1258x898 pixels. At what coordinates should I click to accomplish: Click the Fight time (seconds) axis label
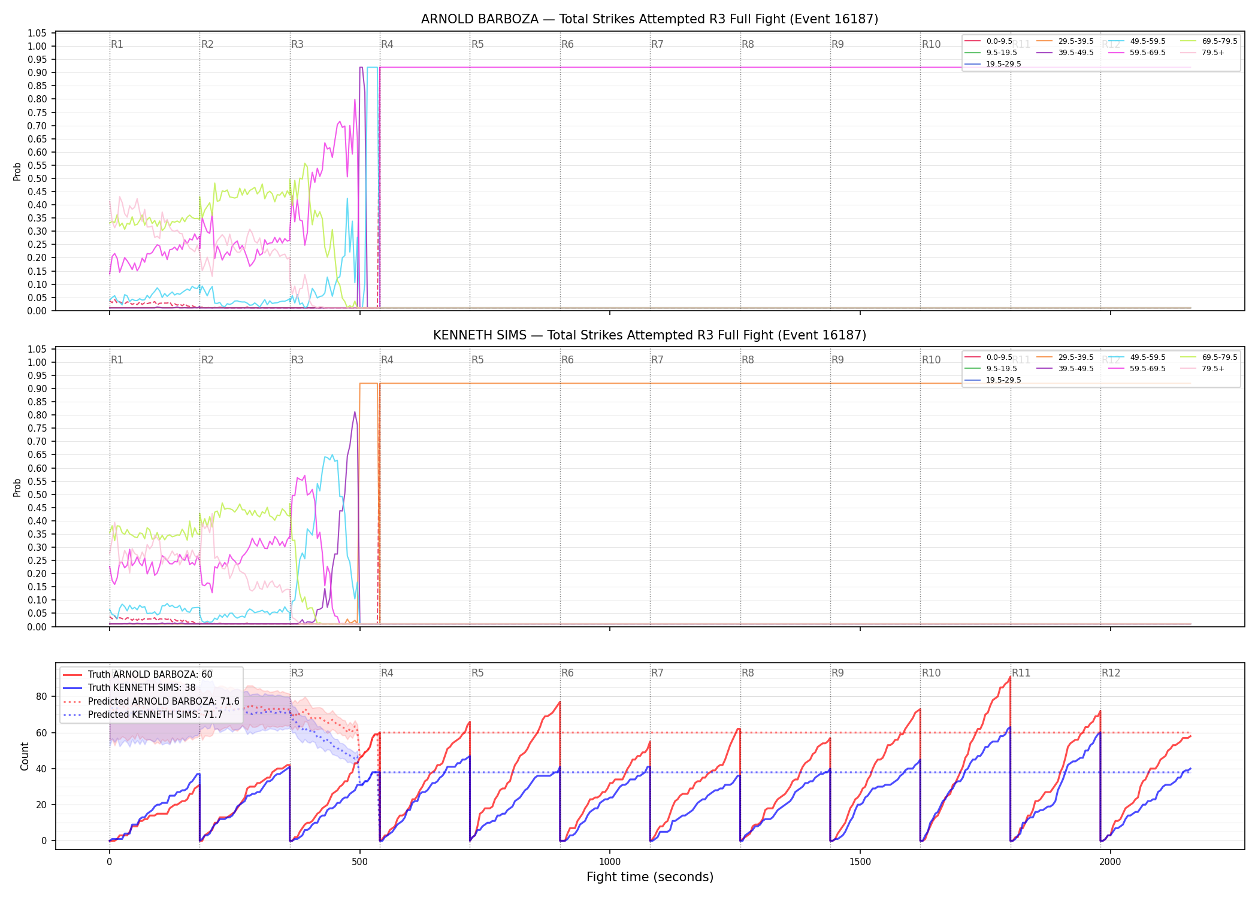point(650,877)
